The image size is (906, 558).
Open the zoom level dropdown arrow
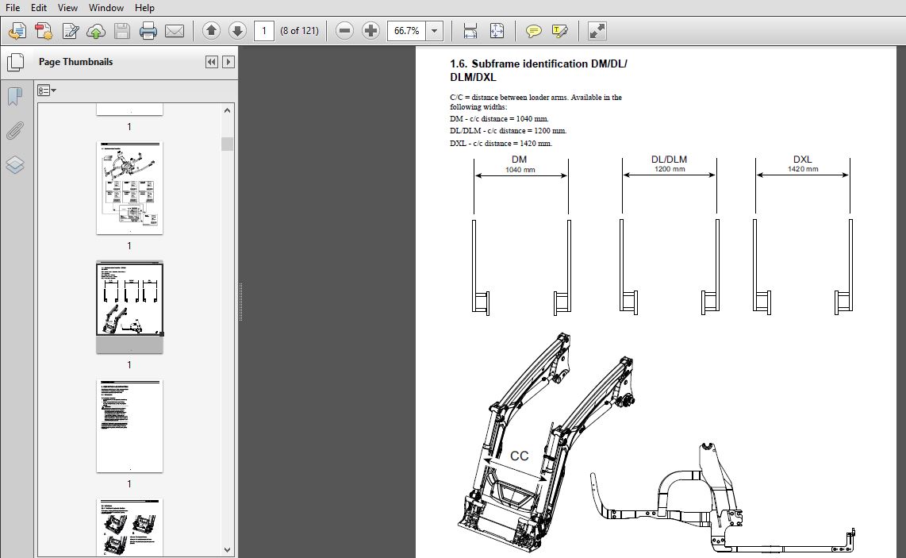point(435,31)
